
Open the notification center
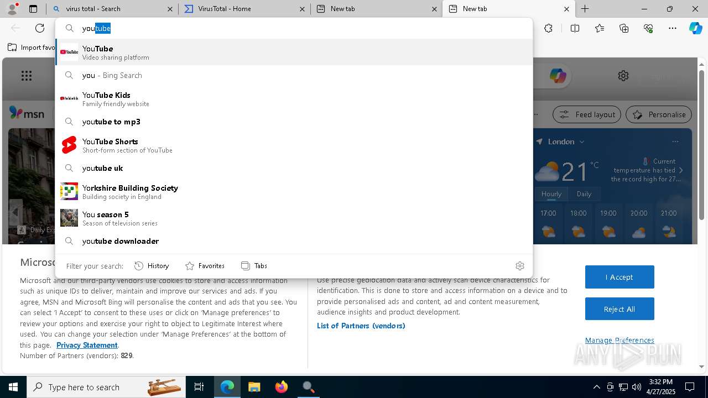pyautogui.click(x=690, y=387)
